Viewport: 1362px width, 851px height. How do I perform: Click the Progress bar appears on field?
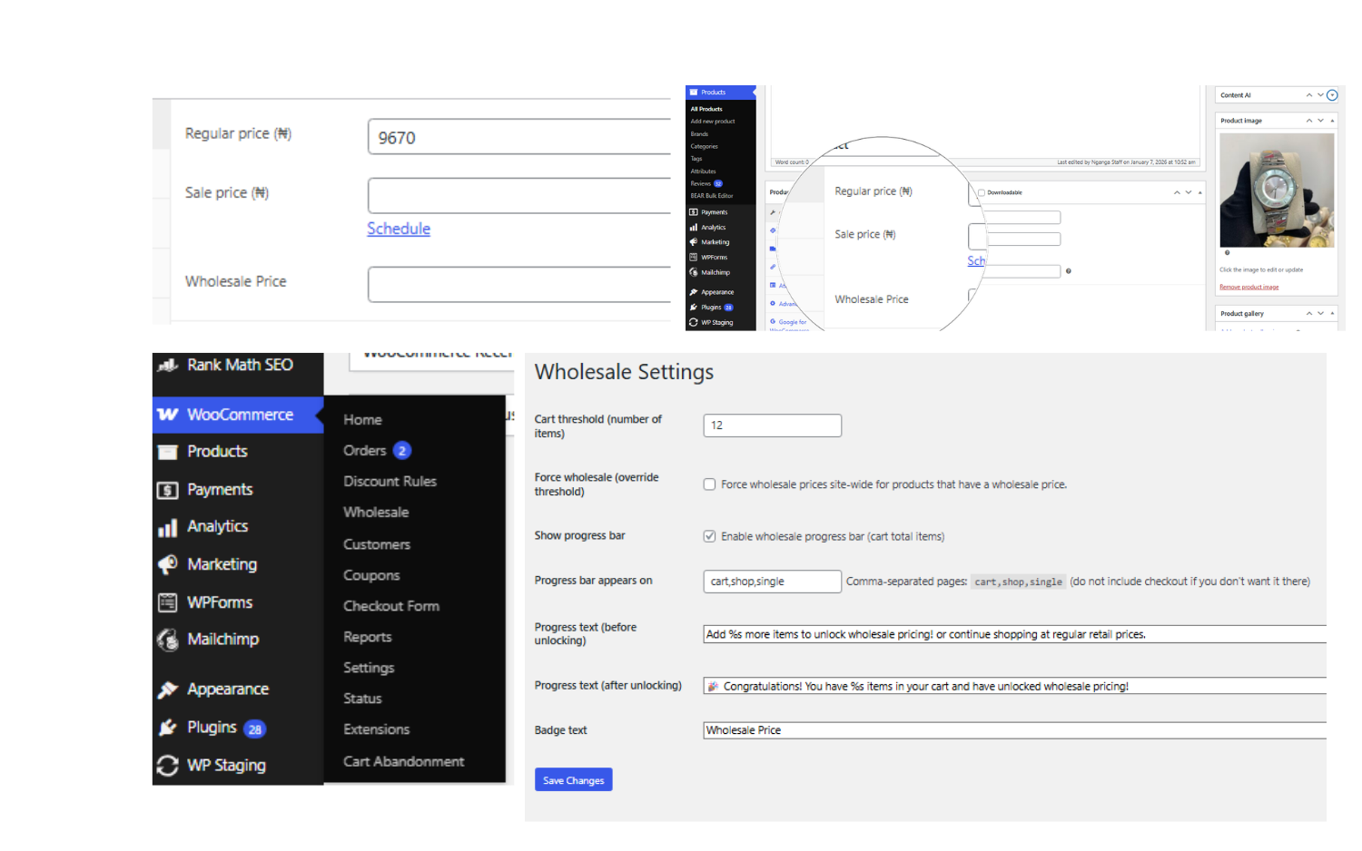pos(773,582)
